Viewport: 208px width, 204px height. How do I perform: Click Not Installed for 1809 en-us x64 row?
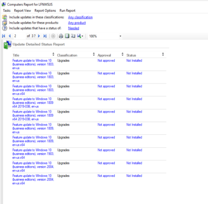(x=134, y=138)
